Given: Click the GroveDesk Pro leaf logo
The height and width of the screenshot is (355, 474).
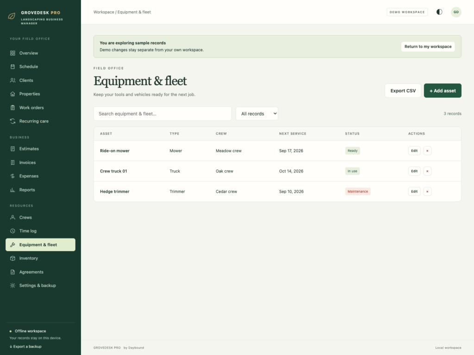Looking at the screenshot, I should click(x=12, y=16).
